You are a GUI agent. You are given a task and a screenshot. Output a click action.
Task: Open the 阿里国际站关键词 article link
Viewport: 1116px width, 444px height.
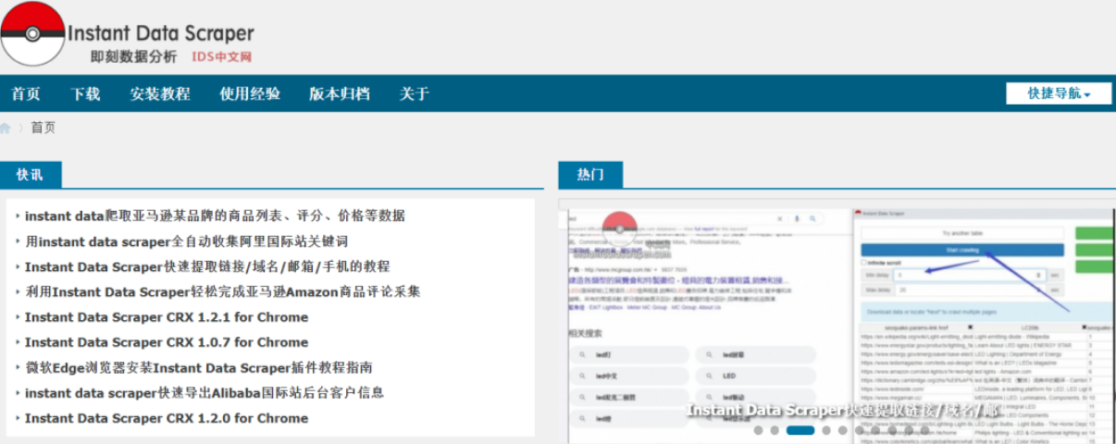(x=186, y=240)
